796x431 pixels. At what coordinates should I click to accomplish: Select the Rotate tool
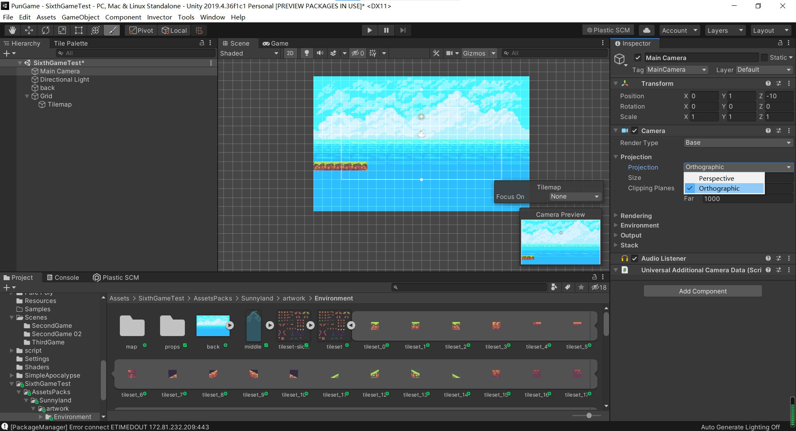46,30
